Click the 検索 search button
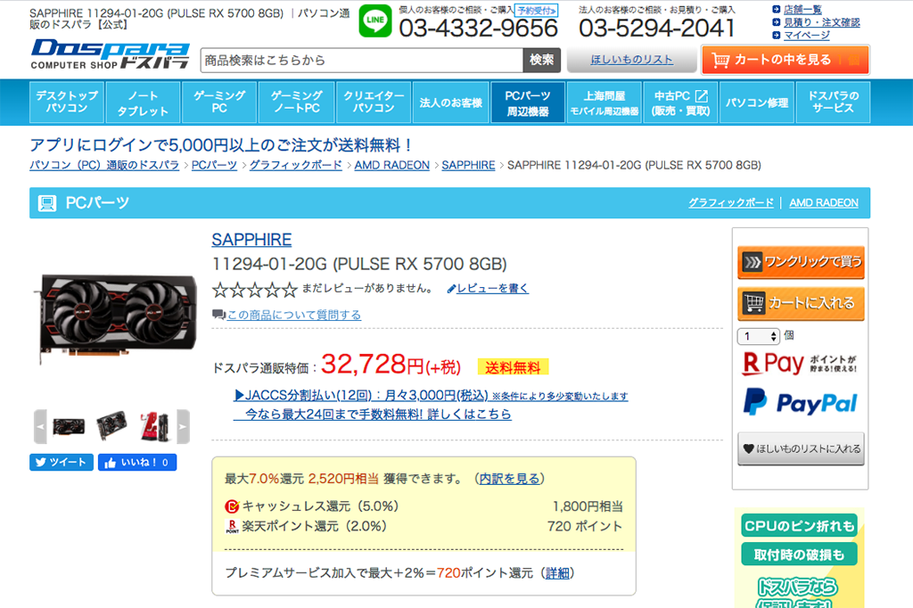Viewport: 913px width, 608px height. 541,60
